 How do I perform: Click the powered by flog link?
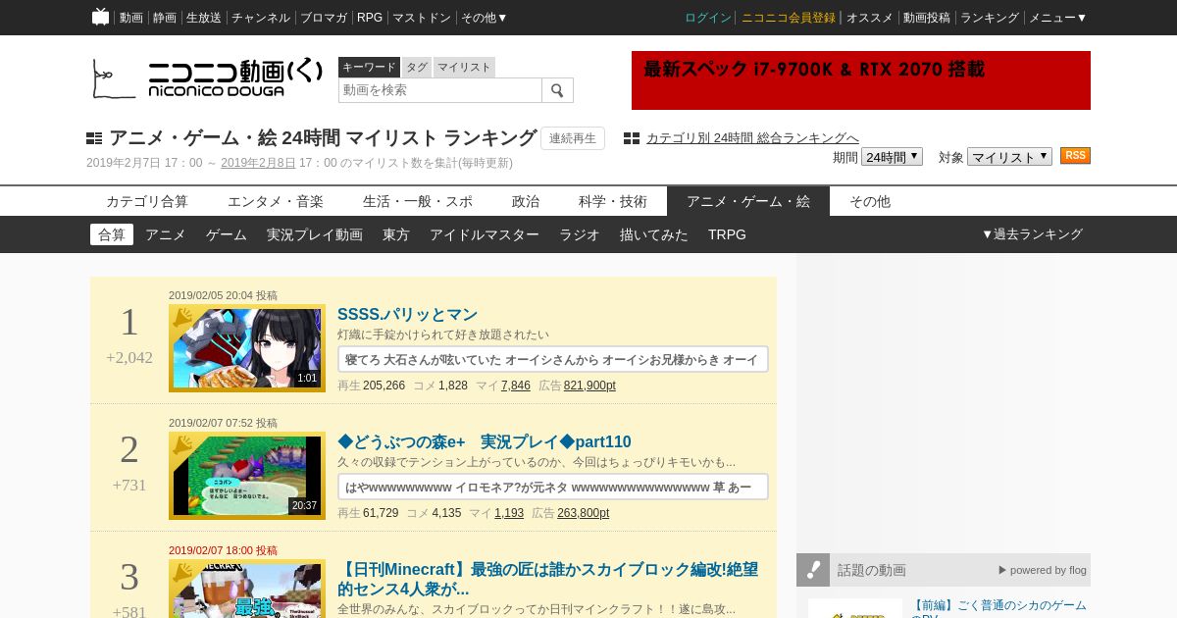tap(1043, 570)
